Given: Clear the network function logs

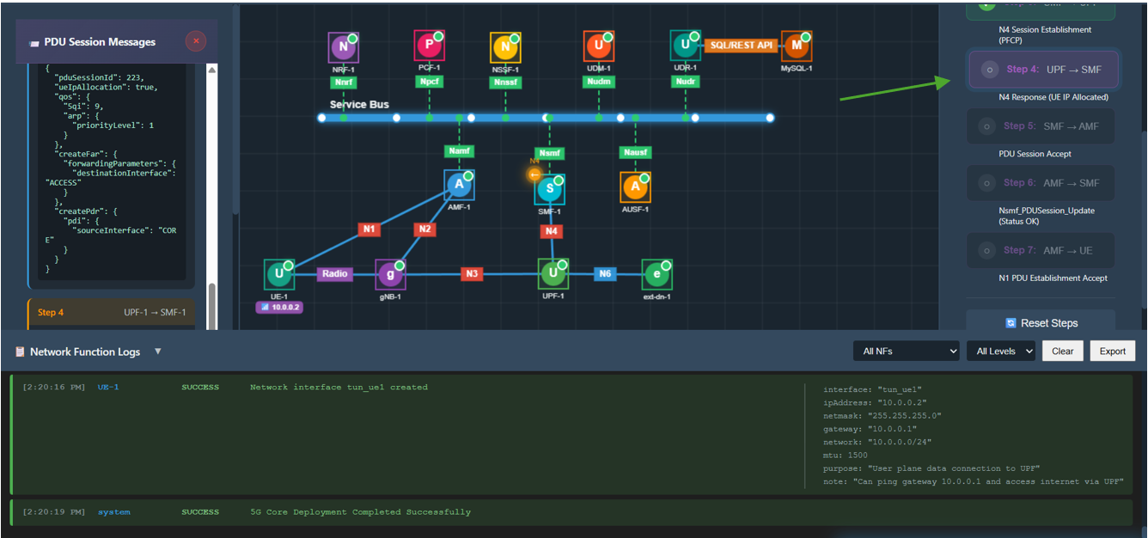Looking at the screenshot, I should [1062, 351].
